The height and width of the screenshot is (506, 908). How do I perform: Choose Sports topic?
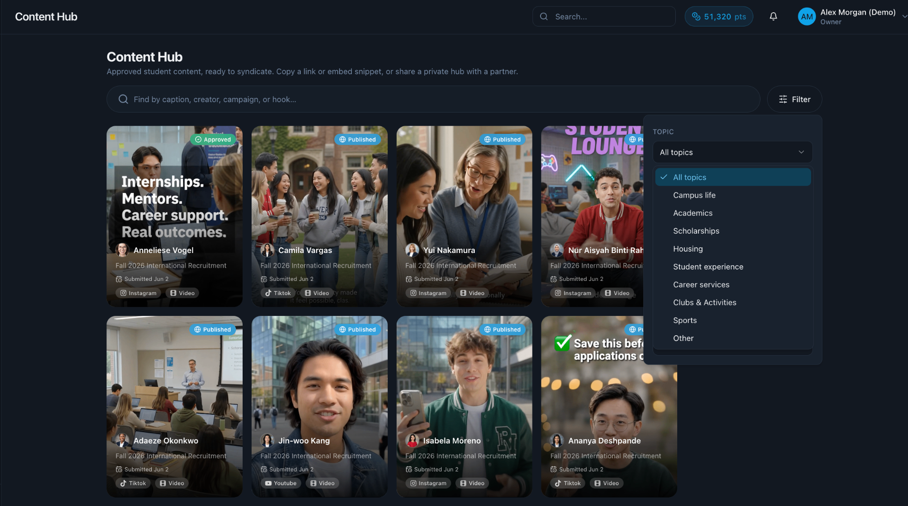click(733, 321)
